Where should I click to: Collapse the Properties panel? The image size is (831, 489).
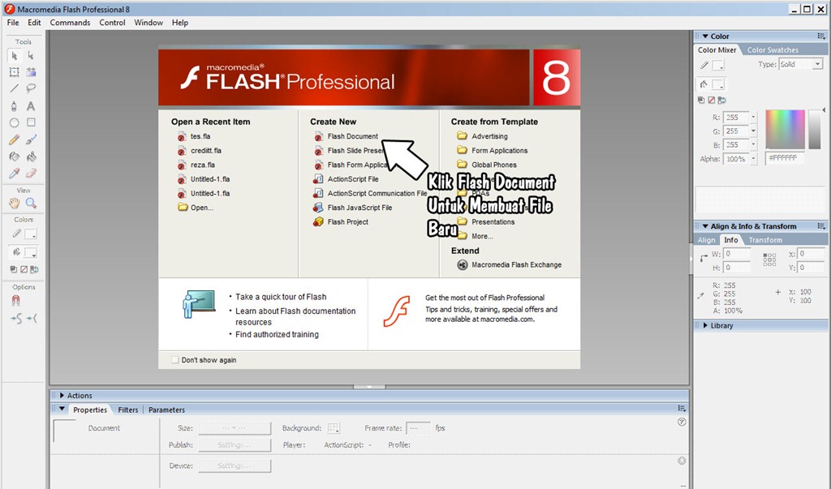point(62,409)
